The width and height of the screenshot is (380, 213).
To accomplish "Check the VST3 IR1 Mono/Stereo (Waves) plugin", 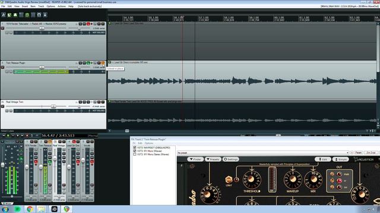I will point(135,154).
